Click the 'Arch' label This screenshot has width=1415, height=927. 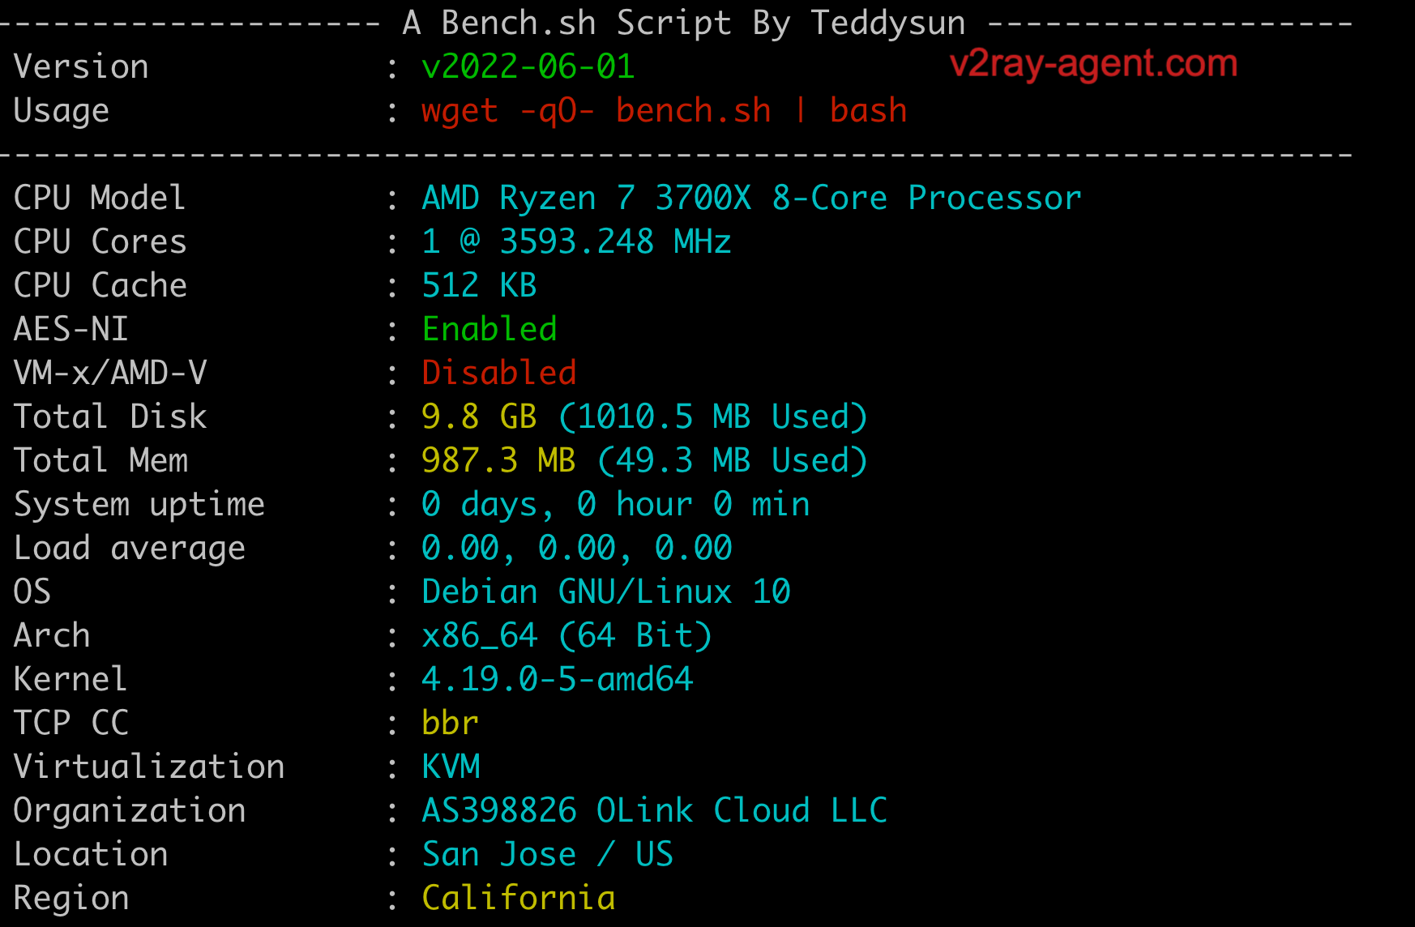[x=52, y=635]
